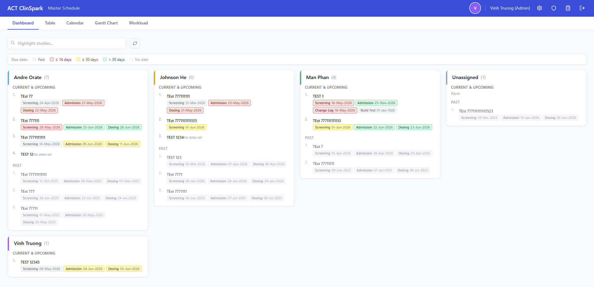Open the Gantt Chart tab
Viewport: 594px width, 287px height.
coord(106,23)
